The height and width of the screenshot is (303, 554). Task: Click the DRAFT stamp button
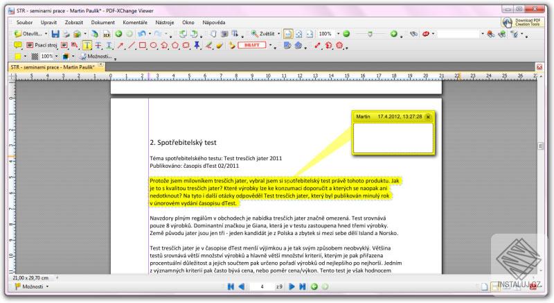click(251, 45)
